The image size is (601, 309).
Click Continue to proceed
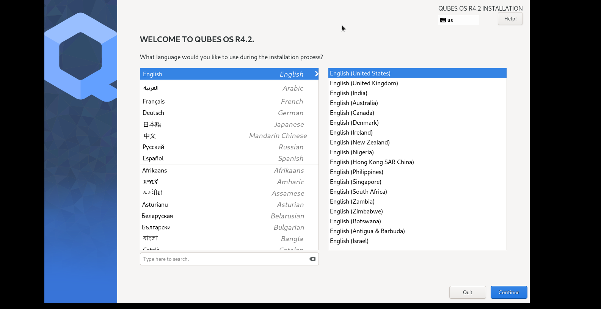tap(509, 292)
